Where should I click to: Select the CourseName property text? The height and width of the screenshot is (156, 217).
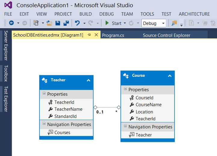coord(148,105)
